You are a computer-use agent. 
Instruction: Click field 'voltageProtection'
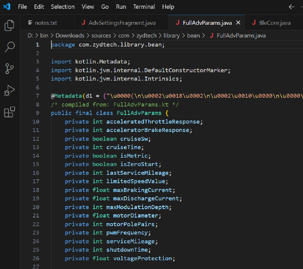(143, 258)
